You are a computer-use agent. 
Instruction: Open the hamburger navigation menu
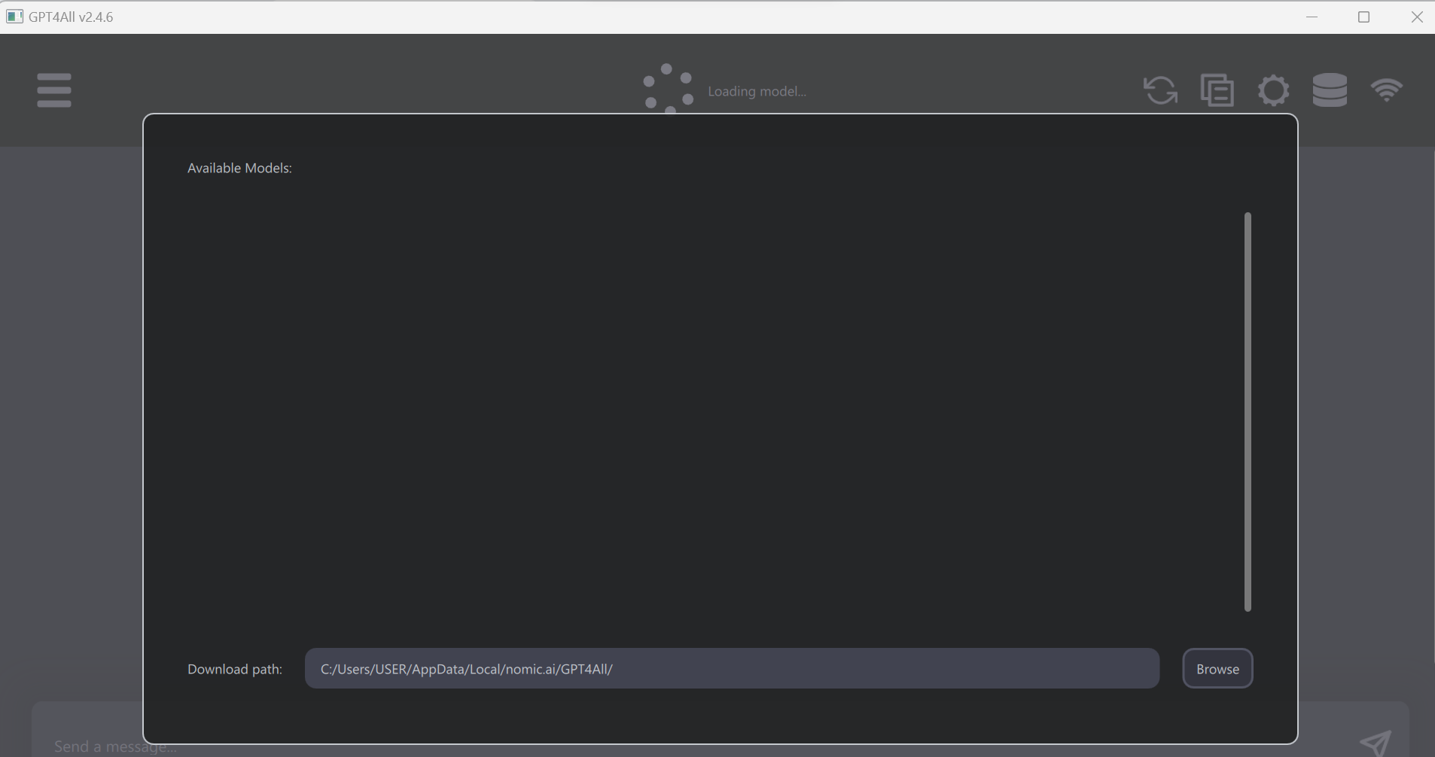[53, 90]
